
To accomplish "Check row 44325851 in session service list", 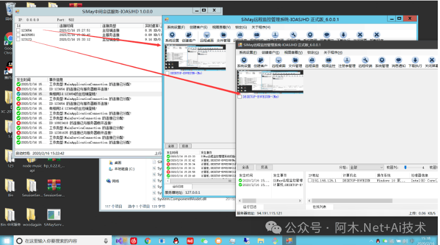I will pyautogui.click(x=18, y=35).
